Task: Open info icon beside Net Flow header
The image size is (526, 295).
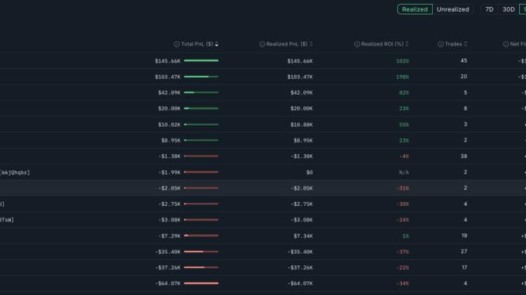Action: [x=506, y=44]
